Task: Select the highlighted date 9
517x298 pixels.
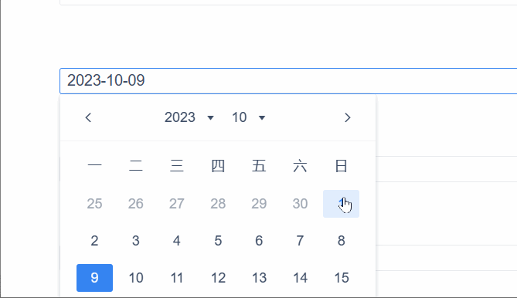Action: 94,278
